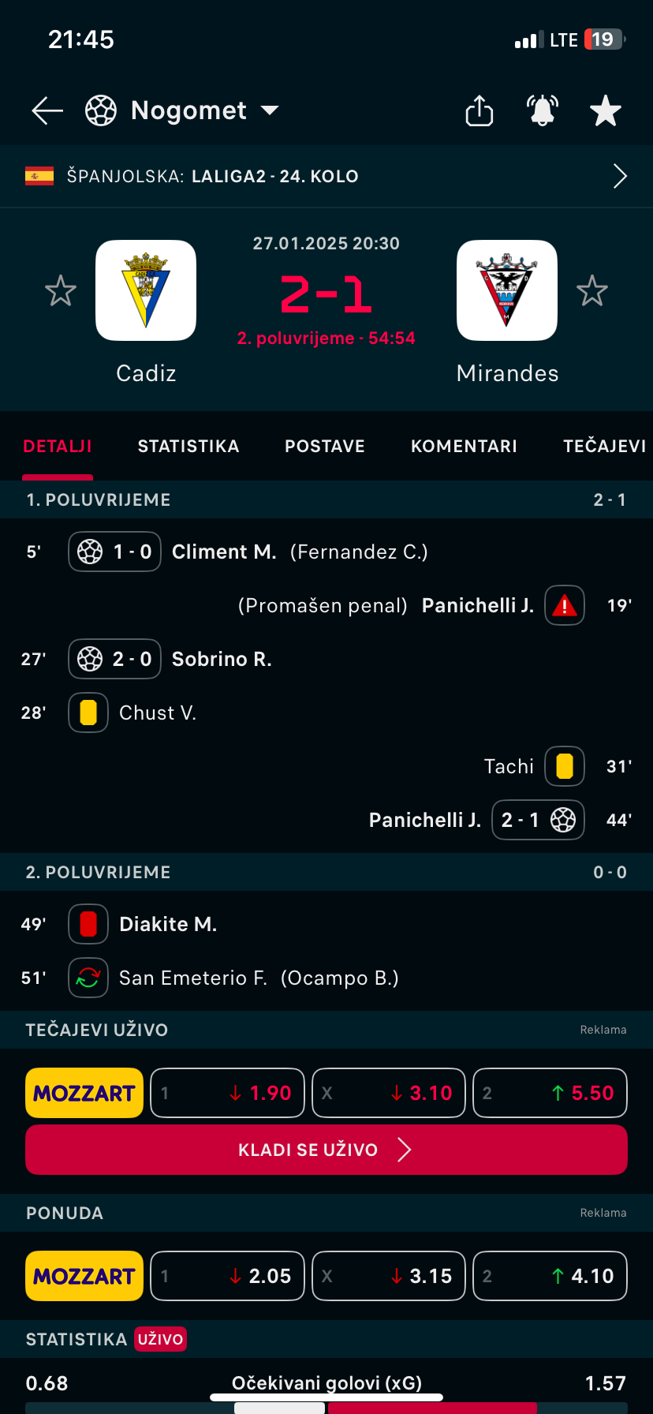
Task: Toggle favorite star for Cadiz
Action: (x=61, y=291)
